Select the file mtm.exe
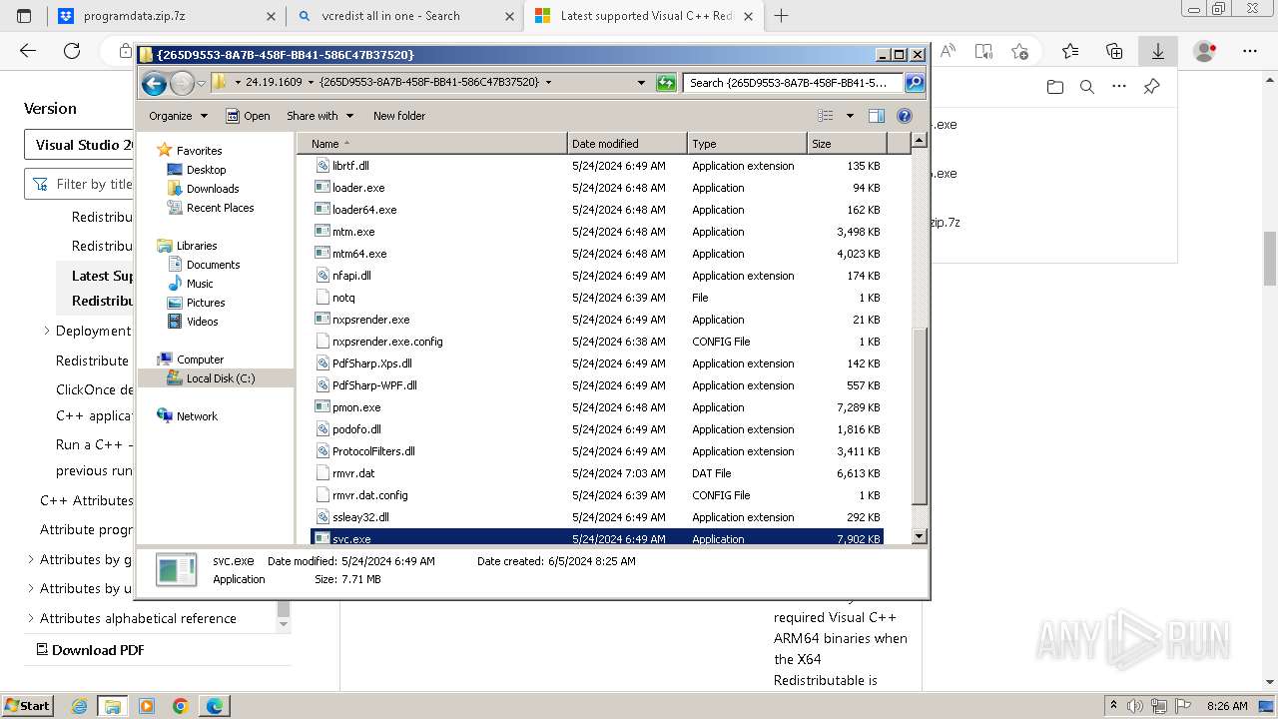1278x719 pixels. click(x=353, y=232)
